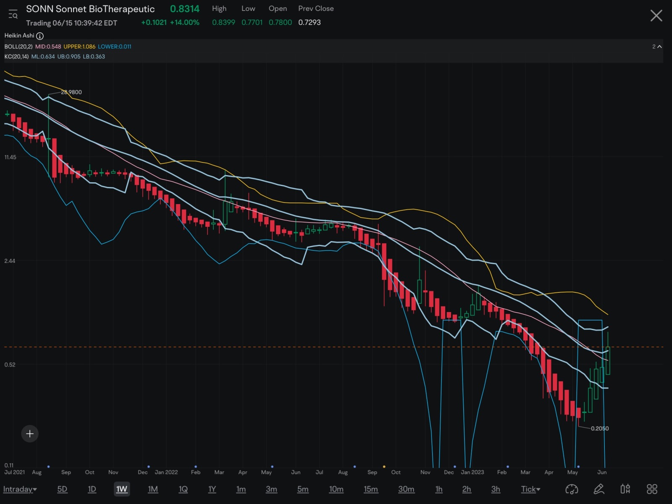The image size is (672, 504).
Task: Click the MID:0.548 Bollinger value
Action: pos(48,47)
